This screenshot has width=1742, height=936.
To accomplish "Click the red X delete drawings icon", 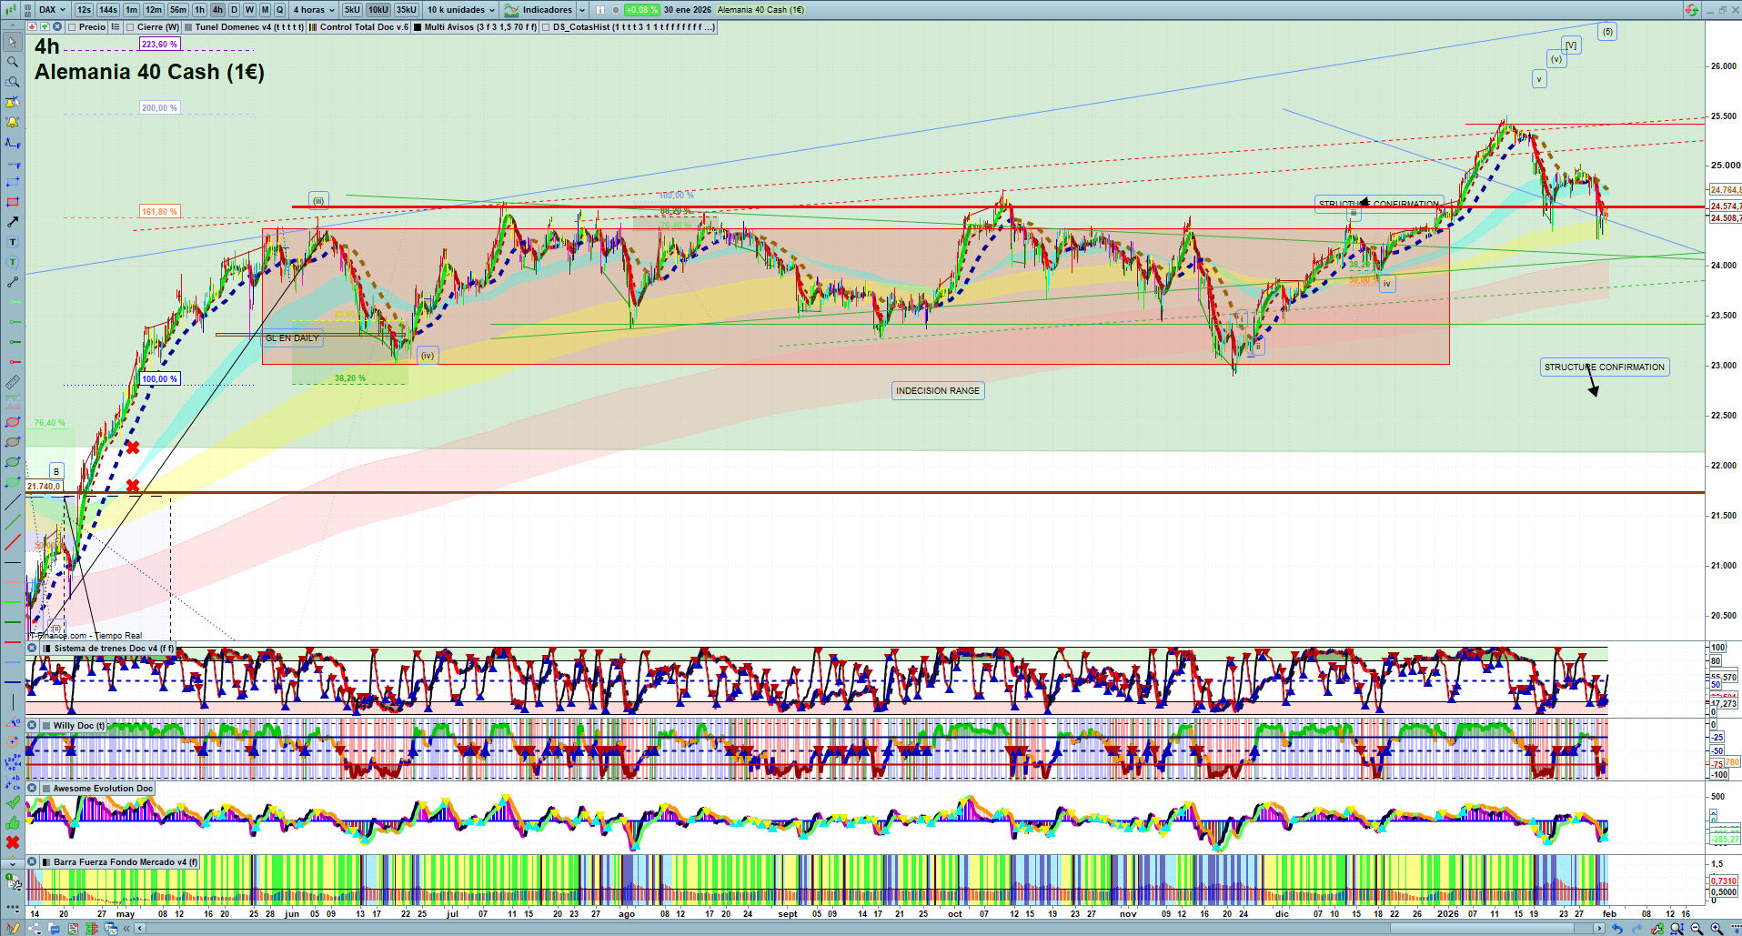I will point(13,843).
